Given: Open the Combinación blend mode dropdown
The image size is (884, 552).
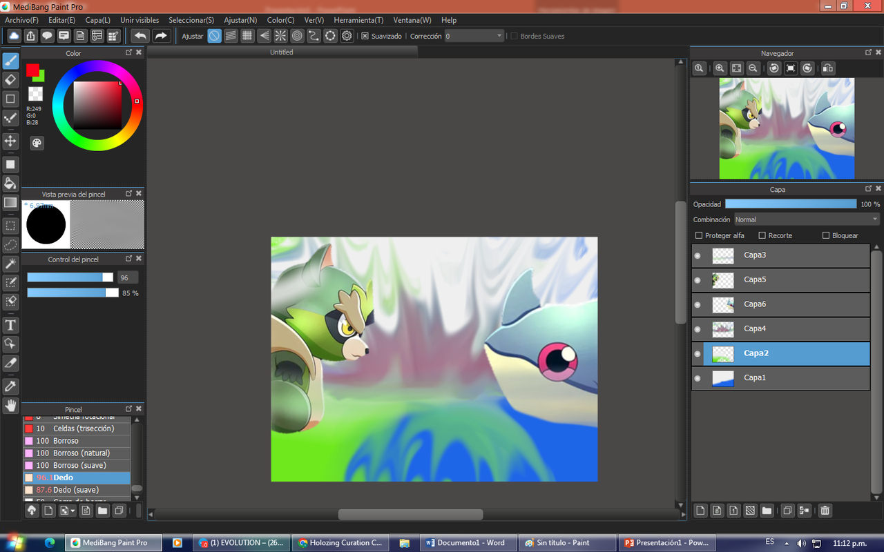Looking at the screenshot, I should point(807,219).
